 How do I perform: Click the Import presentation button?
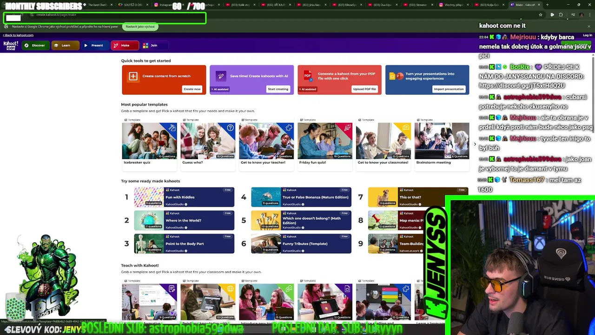[x=449, y=89]
